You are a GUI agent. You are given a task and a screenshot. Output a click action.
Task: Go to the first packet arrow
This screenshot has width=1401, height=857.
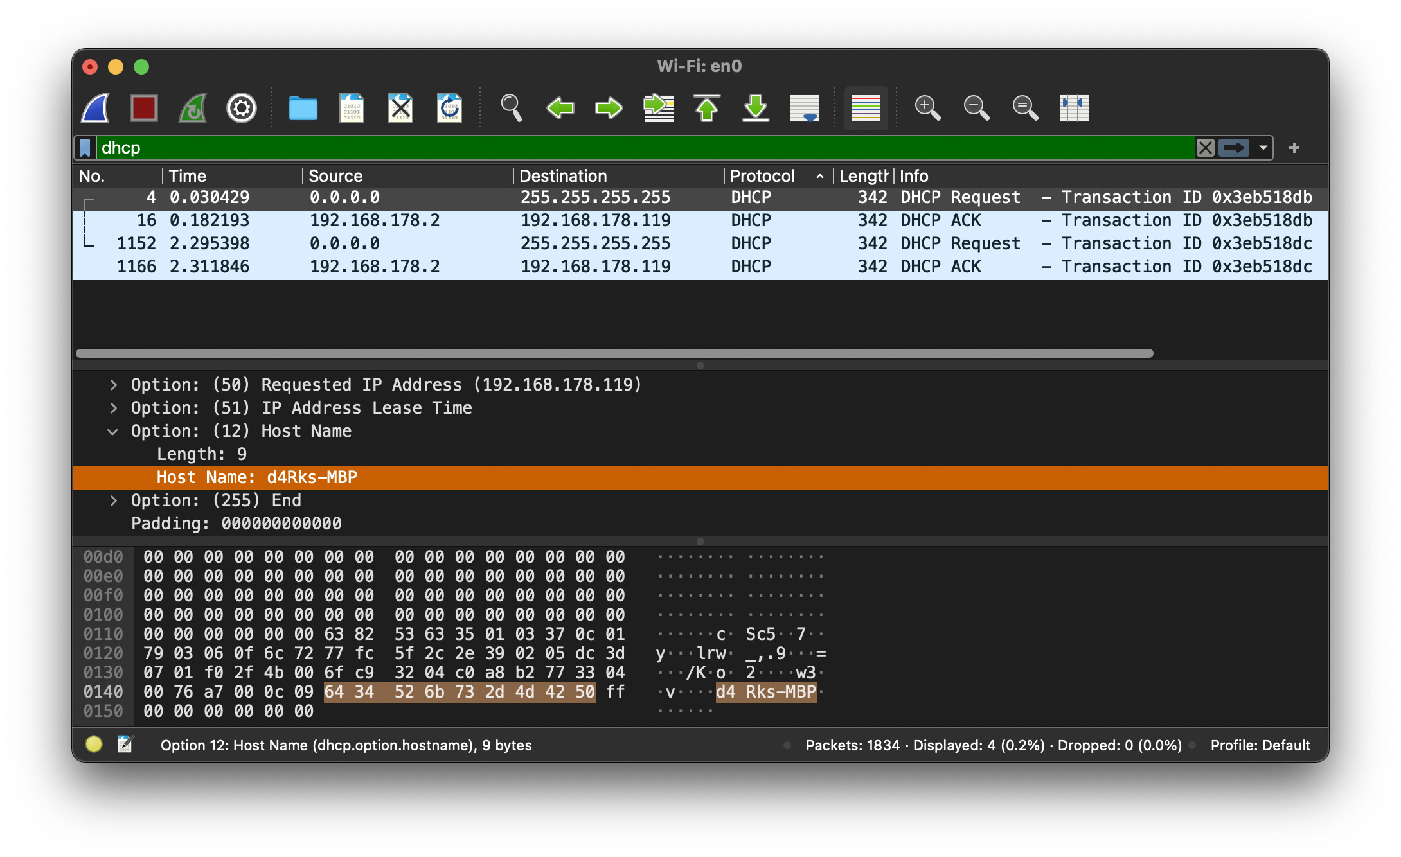point(707,108)
